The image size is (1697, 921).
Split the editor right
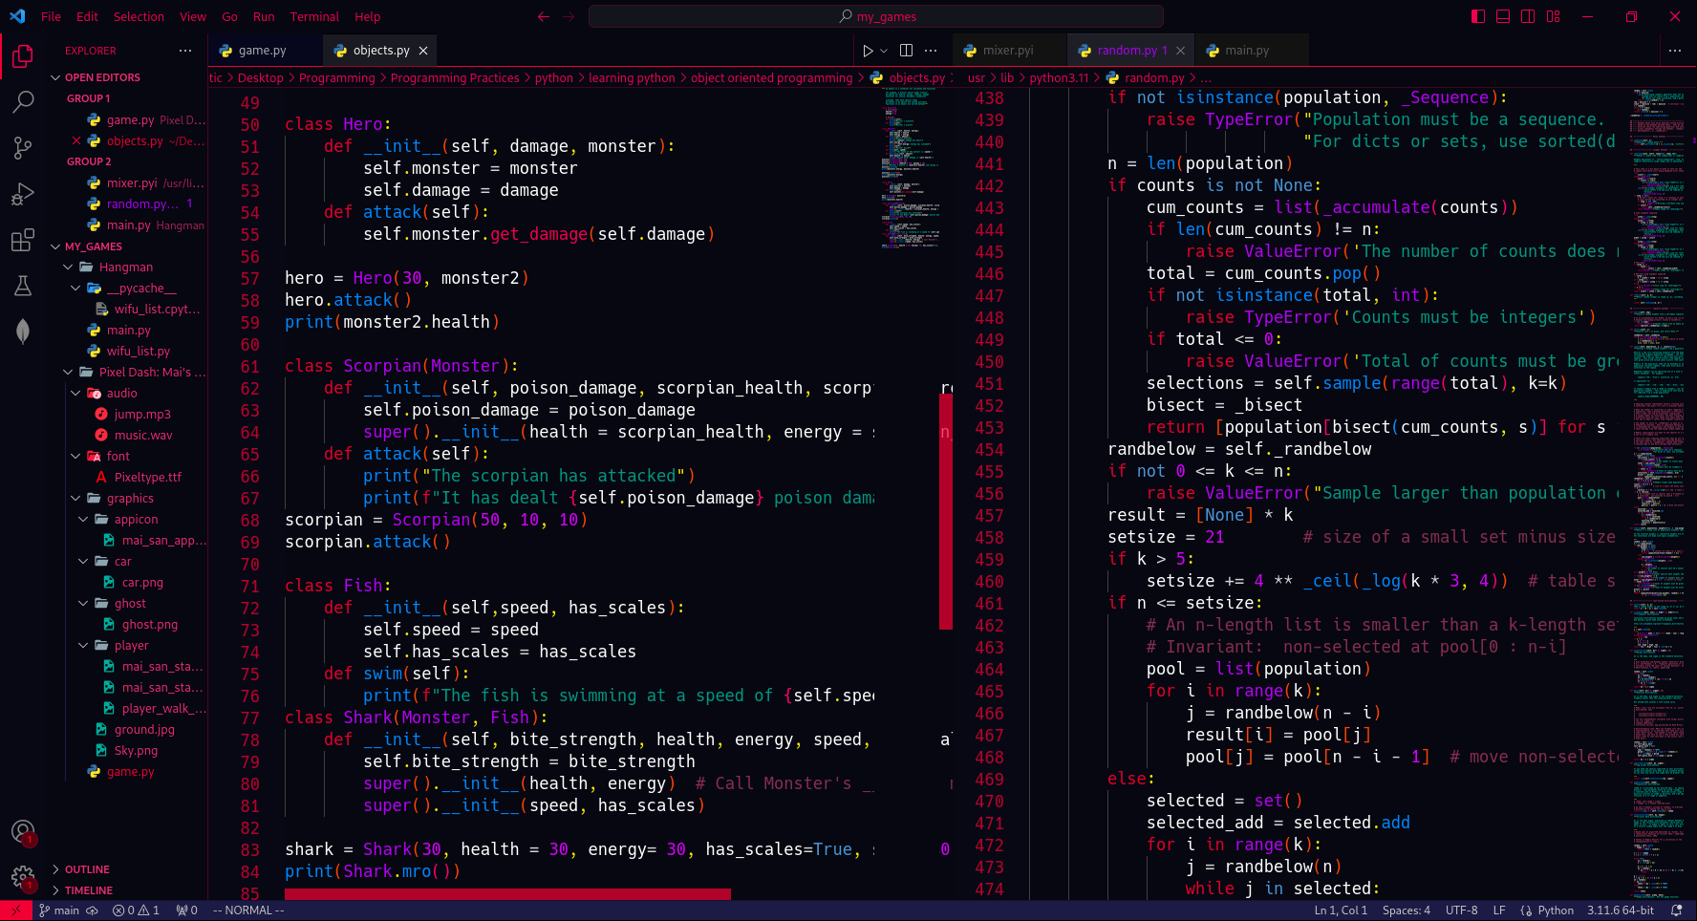[x=906, y=51]
